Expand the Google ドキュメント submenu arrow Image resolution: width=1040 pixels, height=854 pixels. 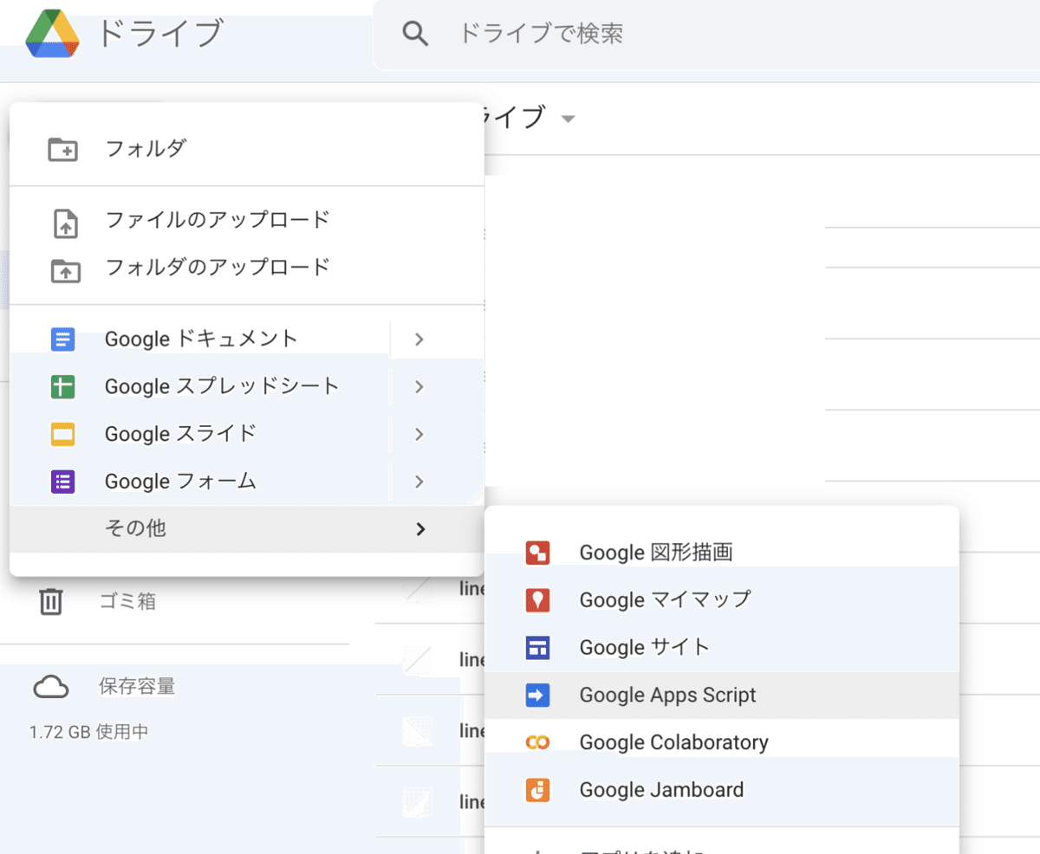[x=419, y=340]
